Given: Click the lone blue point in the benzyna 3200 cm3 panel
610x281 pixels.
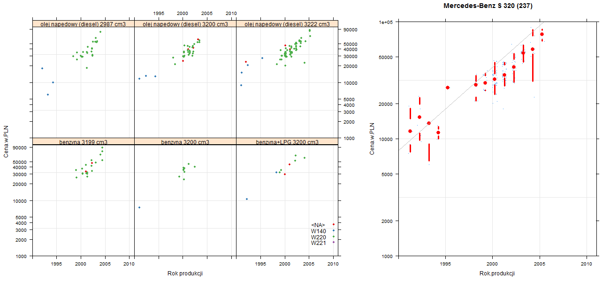Looking at the screenshot, I should point(139,207).
